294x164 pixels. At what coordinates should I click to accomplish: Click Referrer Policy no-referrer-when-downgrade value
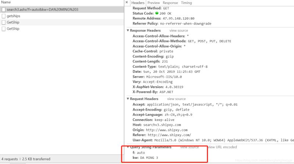(x=186, y=24)
